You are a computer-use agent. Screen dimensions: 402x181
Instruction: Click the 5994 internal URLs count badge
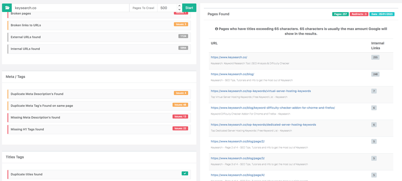pyautogui.click(x=183, y=48)
